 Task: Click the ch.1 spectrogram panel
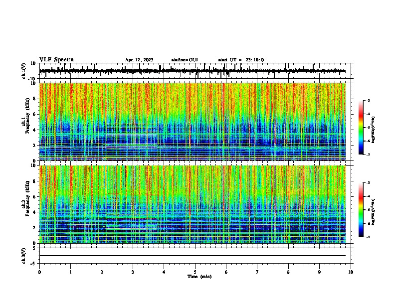[x=193, y=122]
